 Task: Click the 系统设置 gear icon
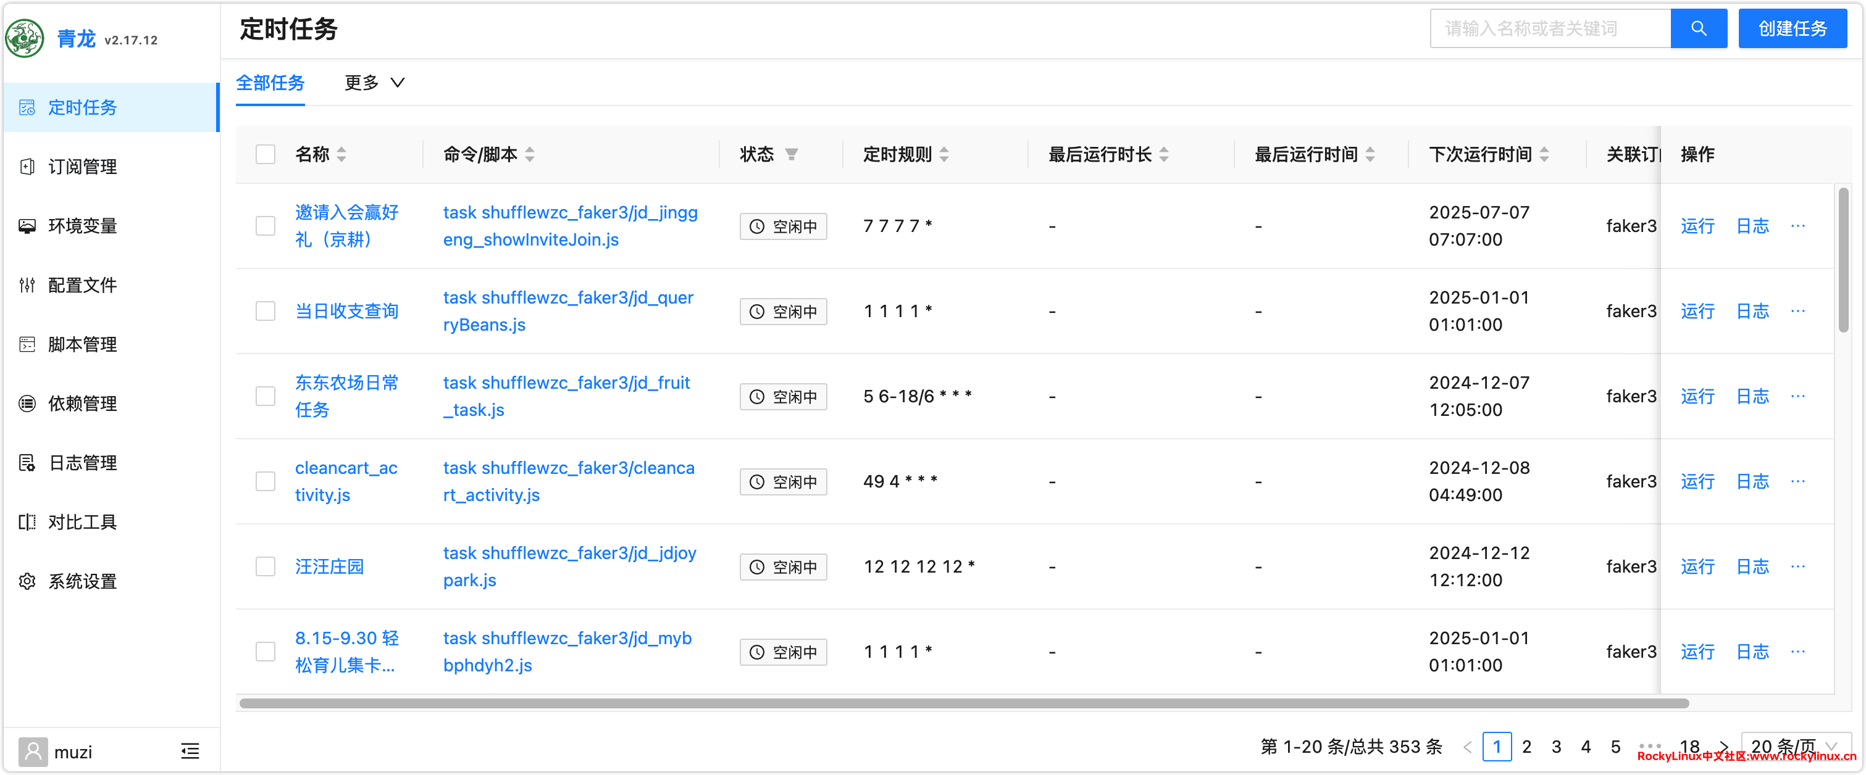[27, 581]
